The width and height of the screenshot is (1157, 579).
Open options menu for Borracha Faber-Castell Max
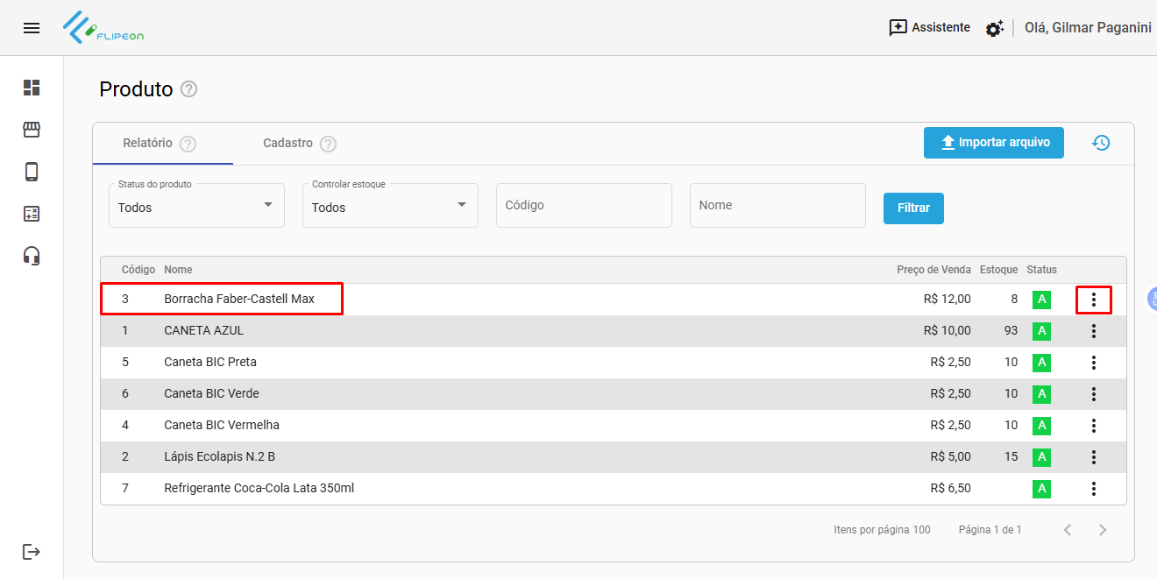(1093, 300)
